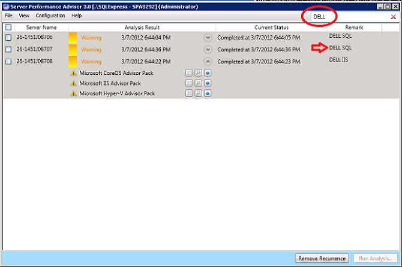This screenshot has width=402, height=267.
Task: Open report icon for Hyper-V Advisor Pack
Action: click(189, 93)
